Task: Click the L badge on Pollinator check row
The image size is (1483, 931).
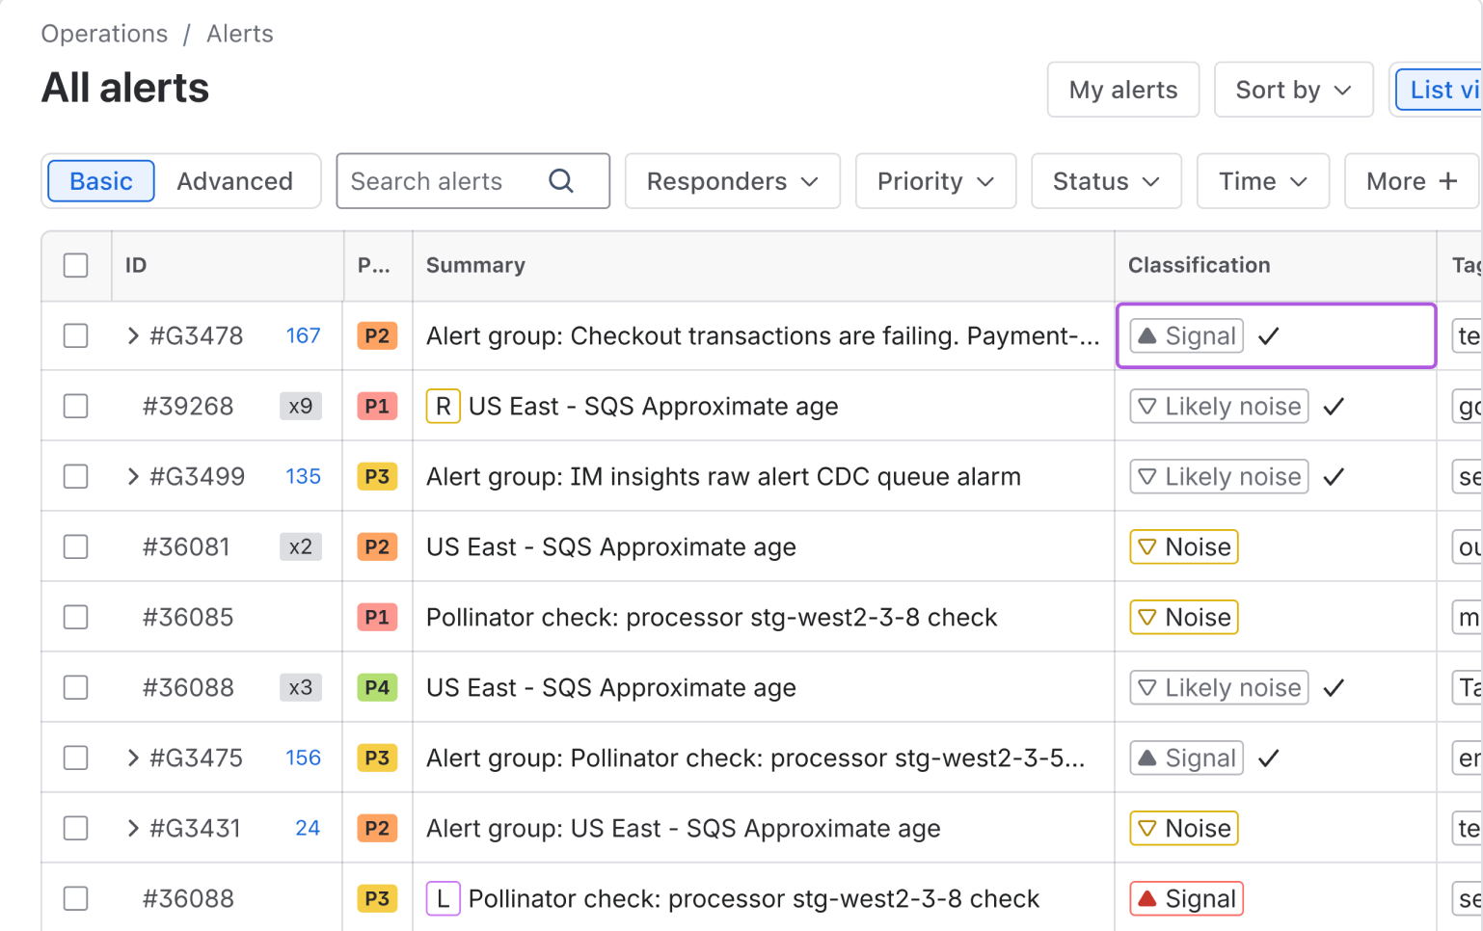Action: [443, 899]
